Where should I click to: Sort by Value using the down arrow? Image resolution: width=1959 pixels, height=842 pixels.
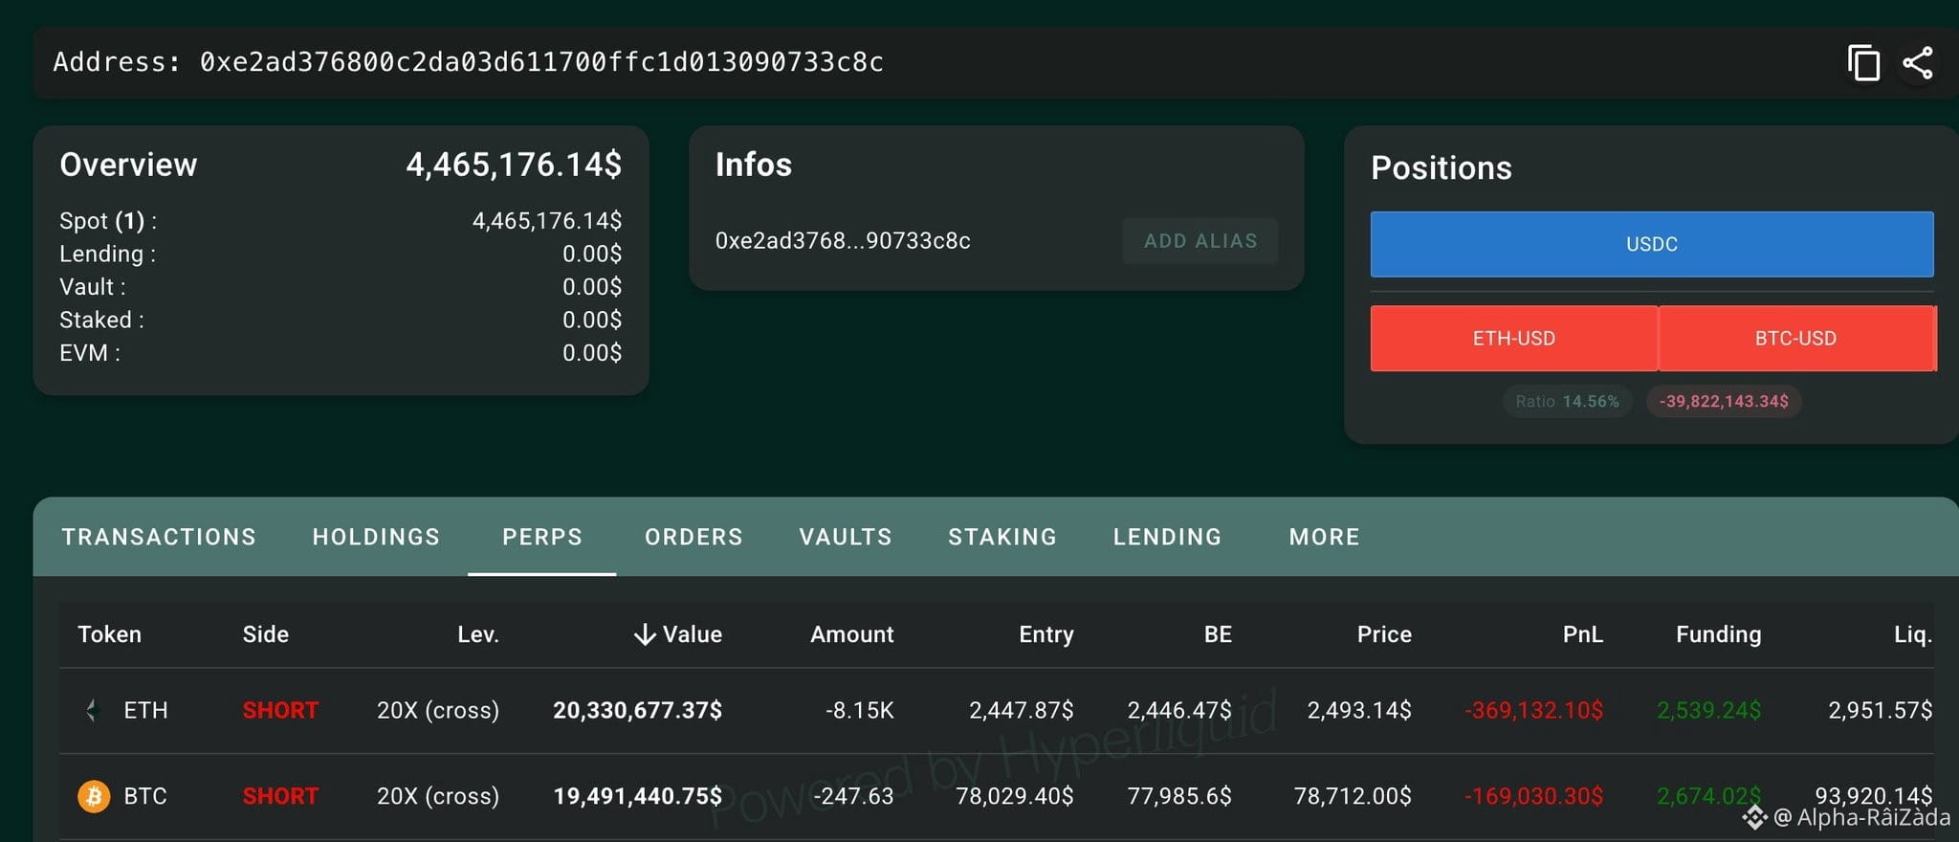pyautogui.click(x=645, y=634)
